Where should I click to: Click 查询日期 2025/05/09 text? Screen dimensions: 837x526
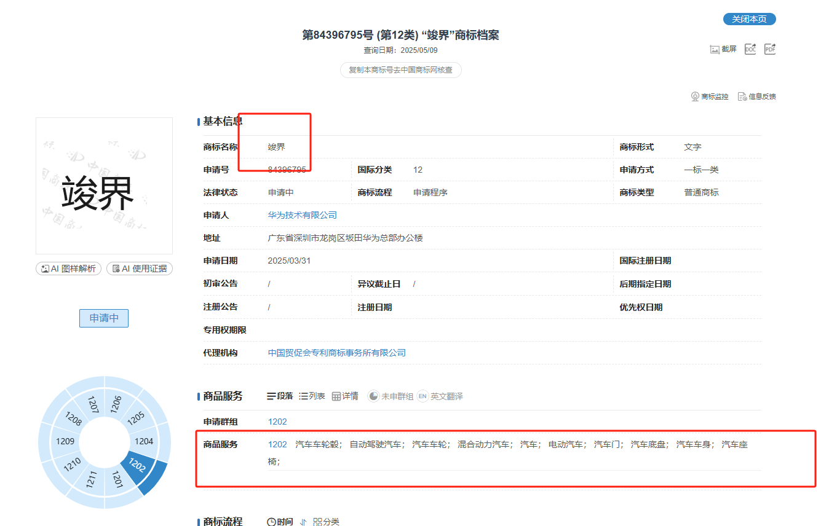click(400, 50)
